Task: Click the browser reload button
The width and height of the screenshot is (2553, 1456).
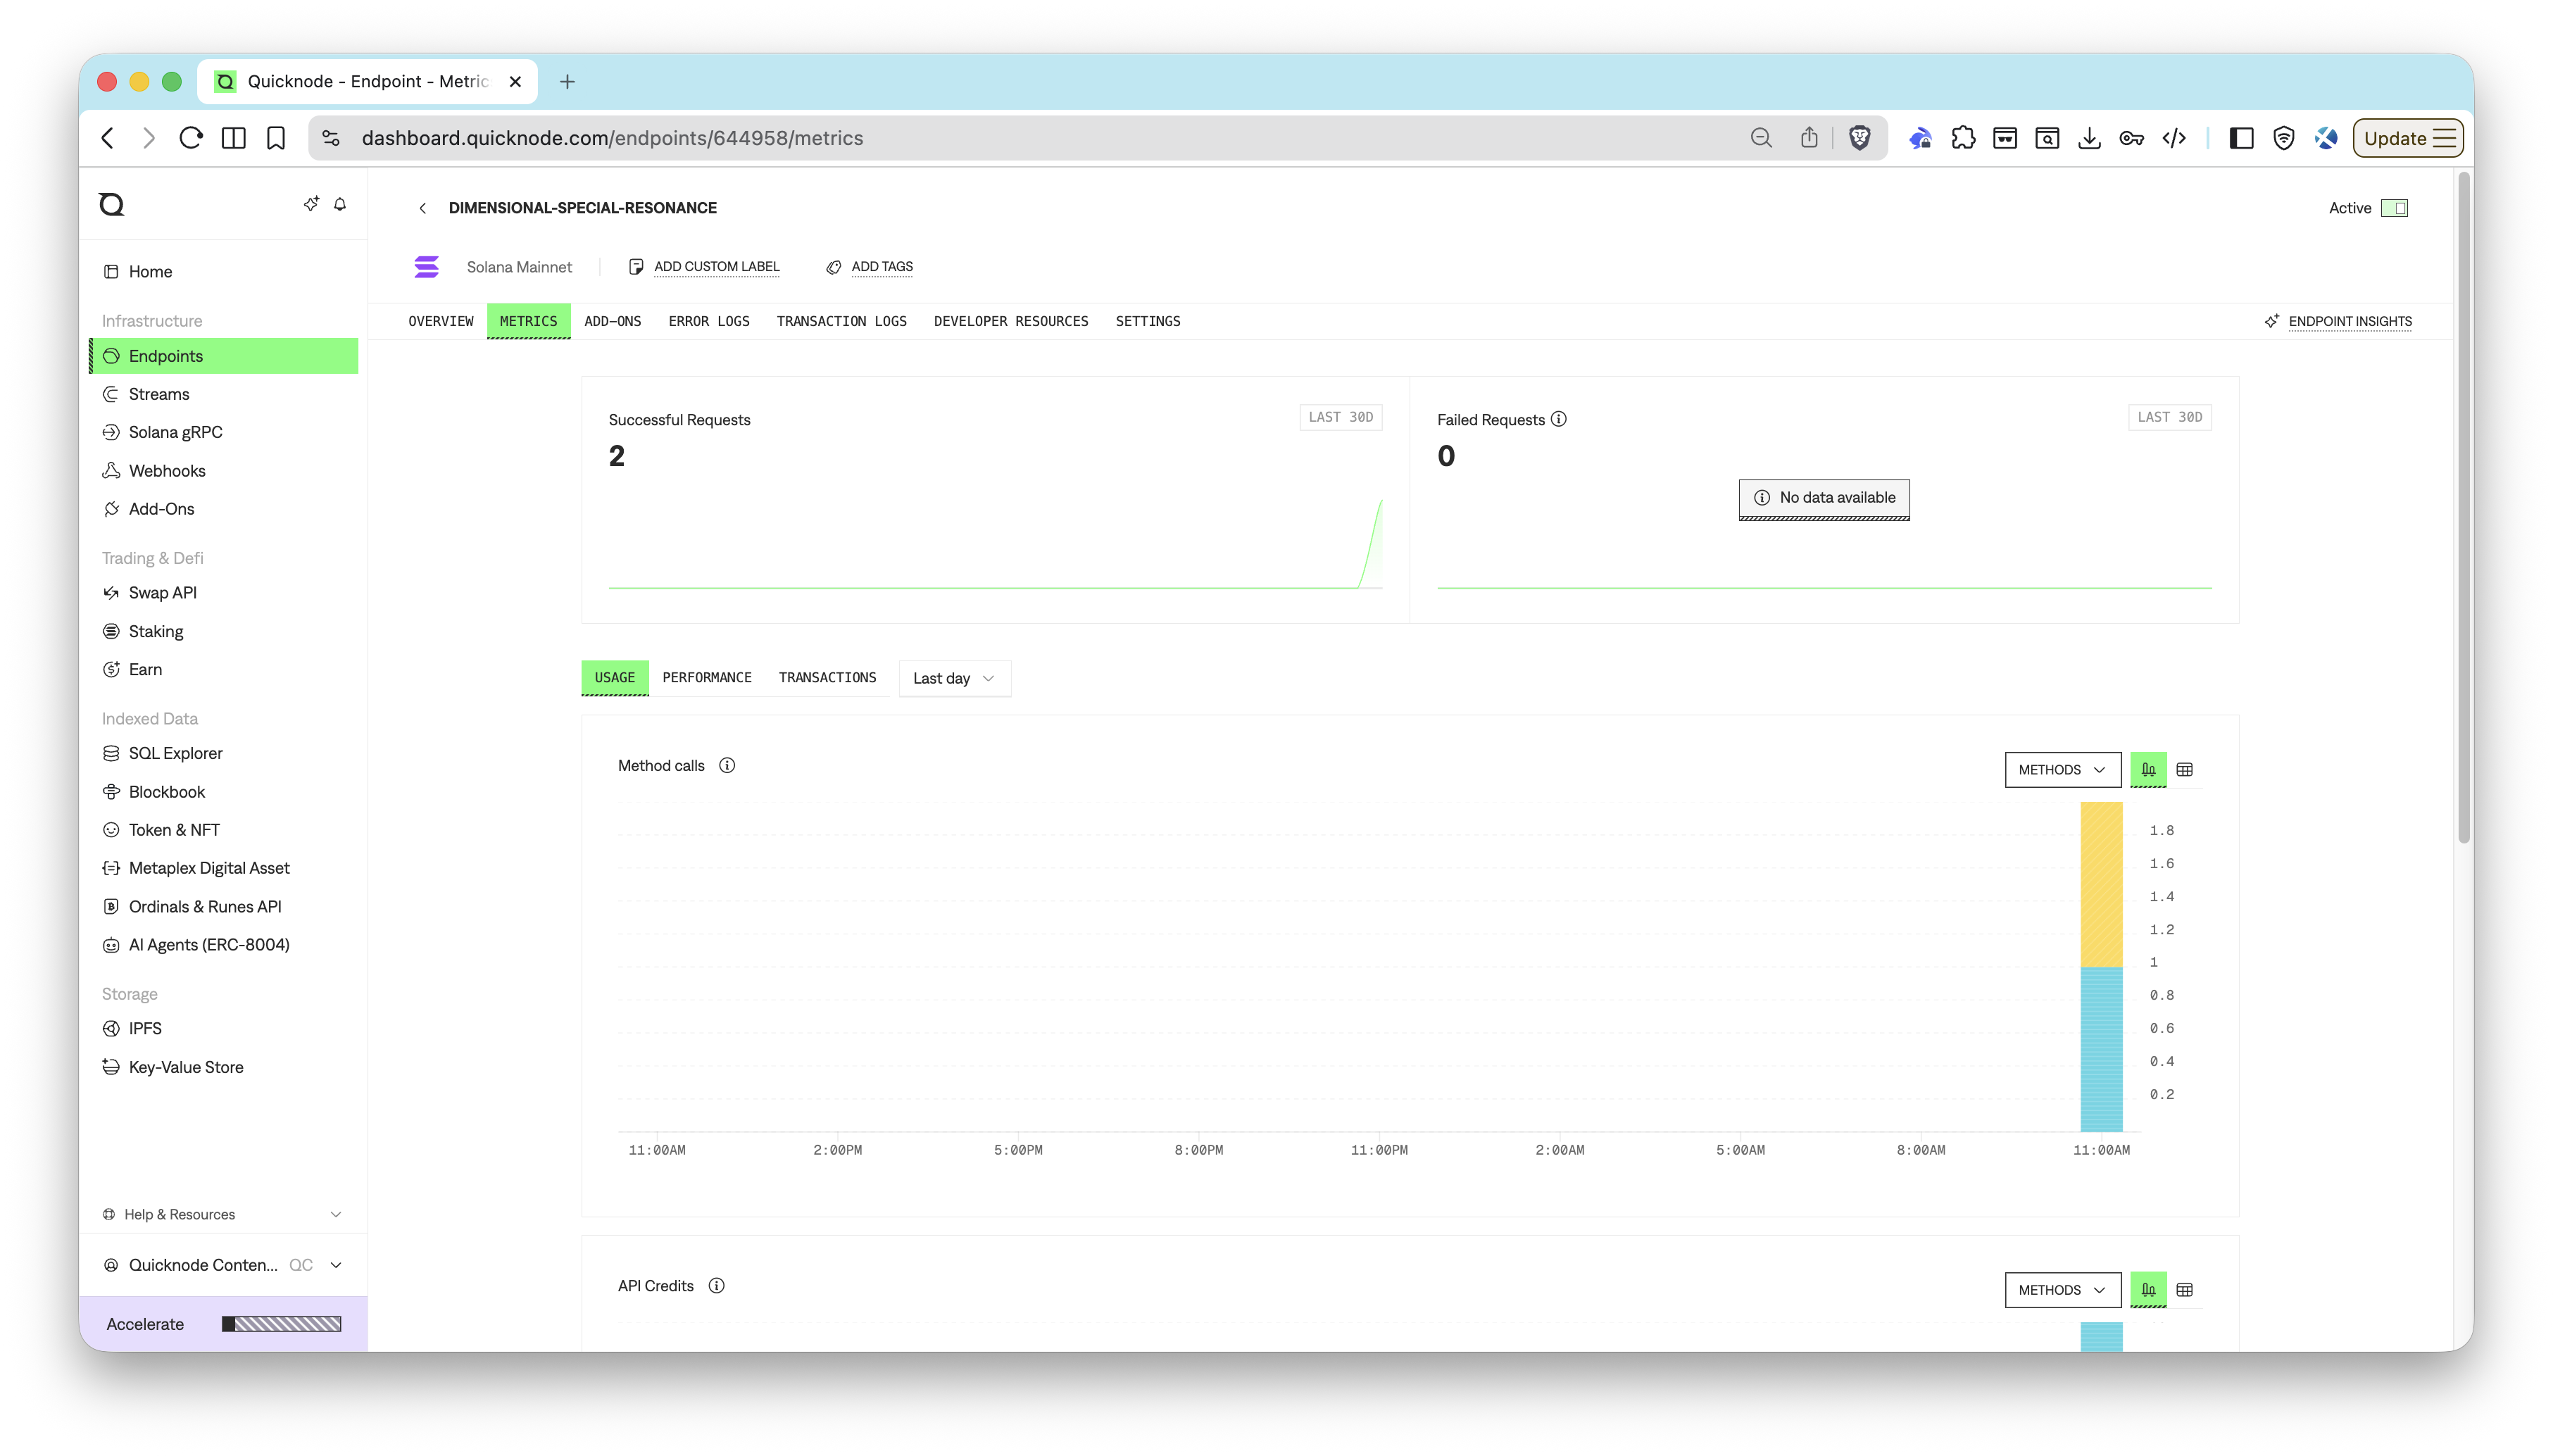Action: click(x=191, y=138)
